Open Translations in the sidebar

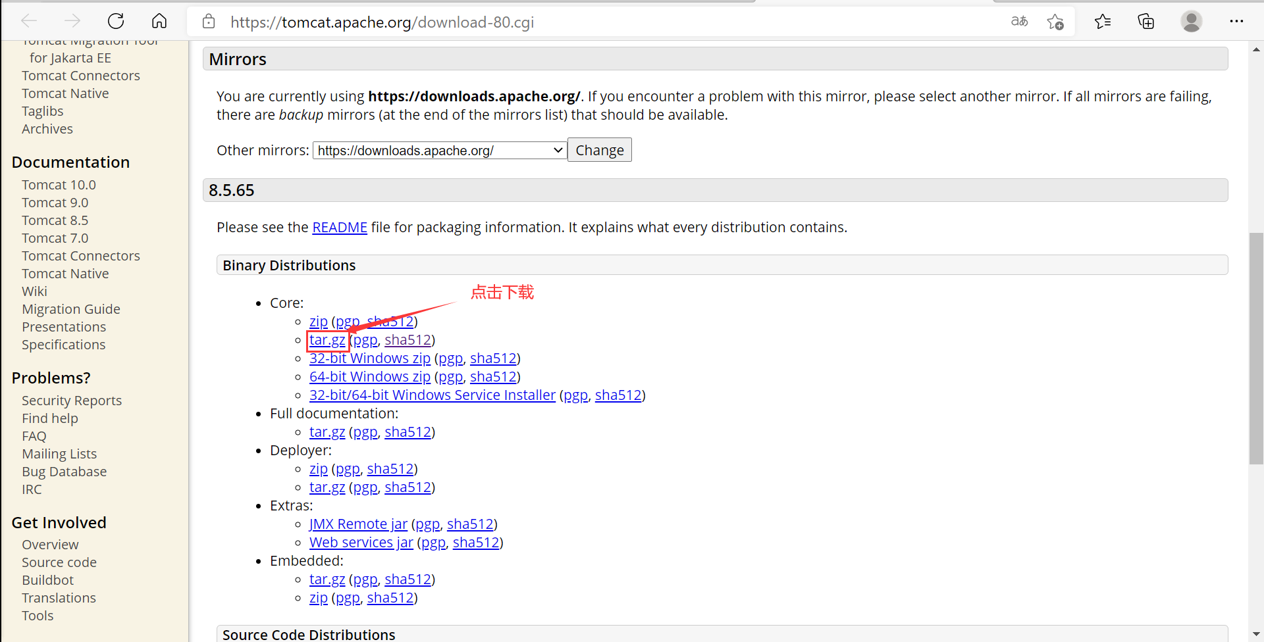click(x=59, y=598)
